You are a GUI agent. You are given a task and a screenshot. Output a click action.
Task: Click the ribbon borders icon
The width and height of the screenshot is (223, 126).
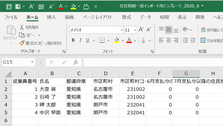click(102, 40)
